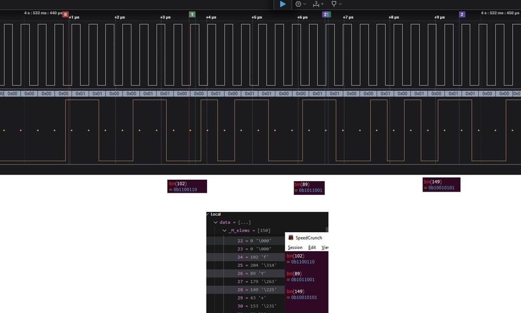The image size is (521, 313).
Task: Click the bin(89) snippet under the waveform
Action: pyautogui.click(x=309, y=188)
